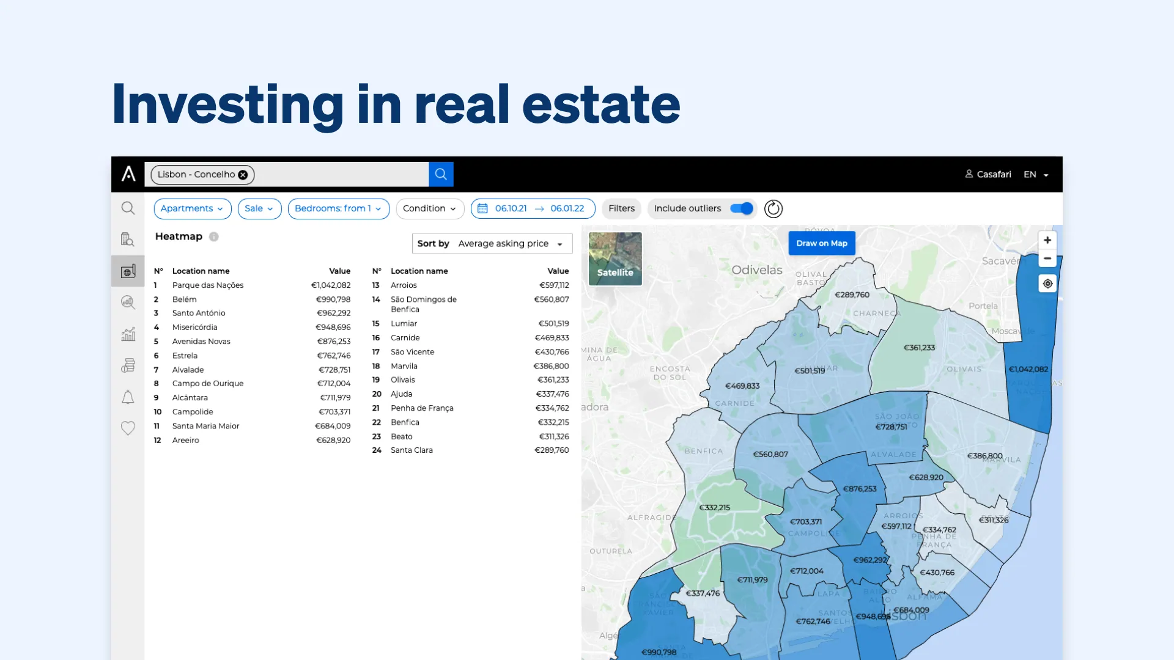Select Penha de França in the list
The height and width of the screenshot is (660, 1174).
coord(471,408)
